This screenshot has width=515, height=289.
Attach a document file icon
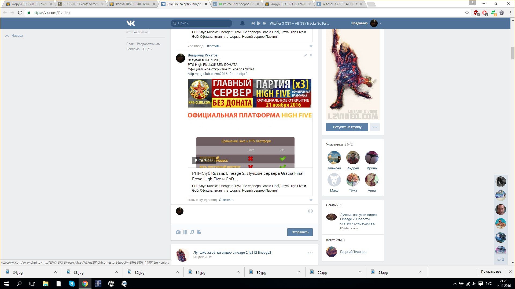199,232
